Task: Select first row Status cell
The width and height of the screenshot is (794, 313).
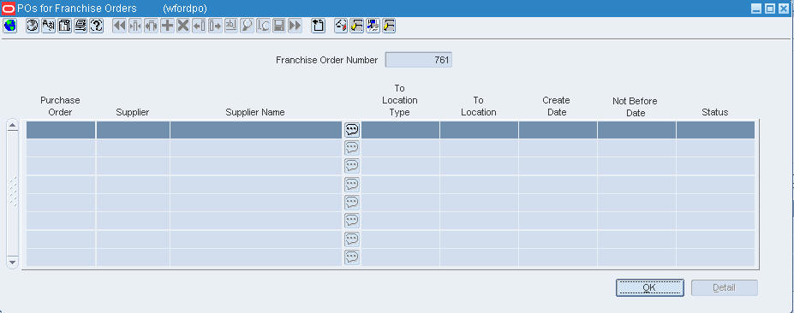Action: [715, 130]
